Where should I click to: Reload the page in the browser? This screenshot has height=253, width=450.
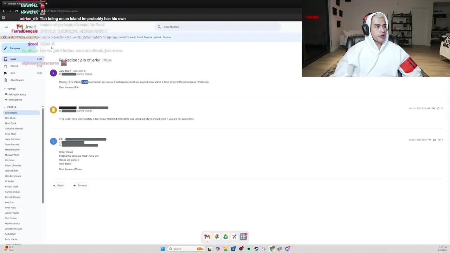click(x=16, y=11)
